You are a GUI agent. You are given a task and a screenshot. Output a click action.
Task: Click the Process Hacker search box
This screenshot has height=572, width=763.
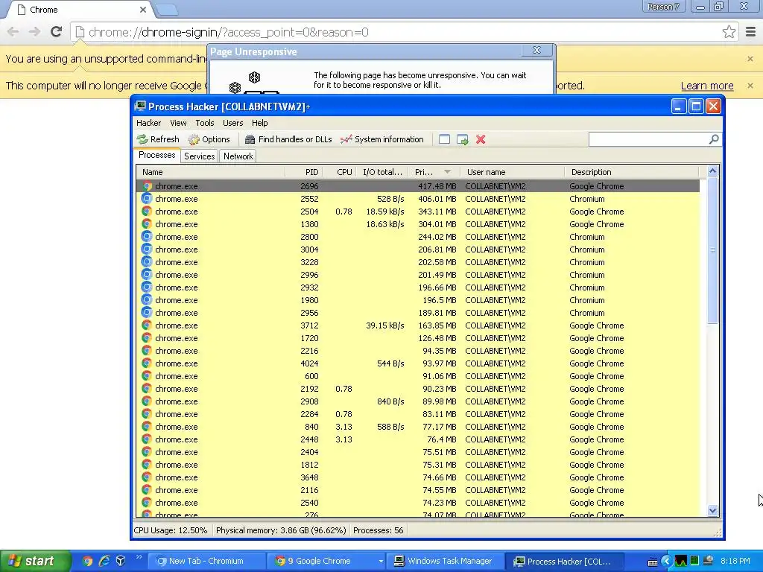click(x=649, y=139)
